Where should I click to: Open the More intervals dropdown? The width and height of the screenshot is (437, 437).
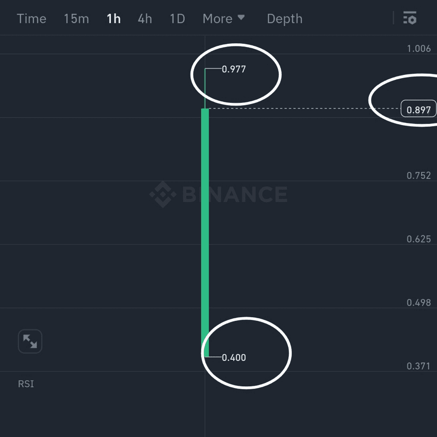[224, 18]
